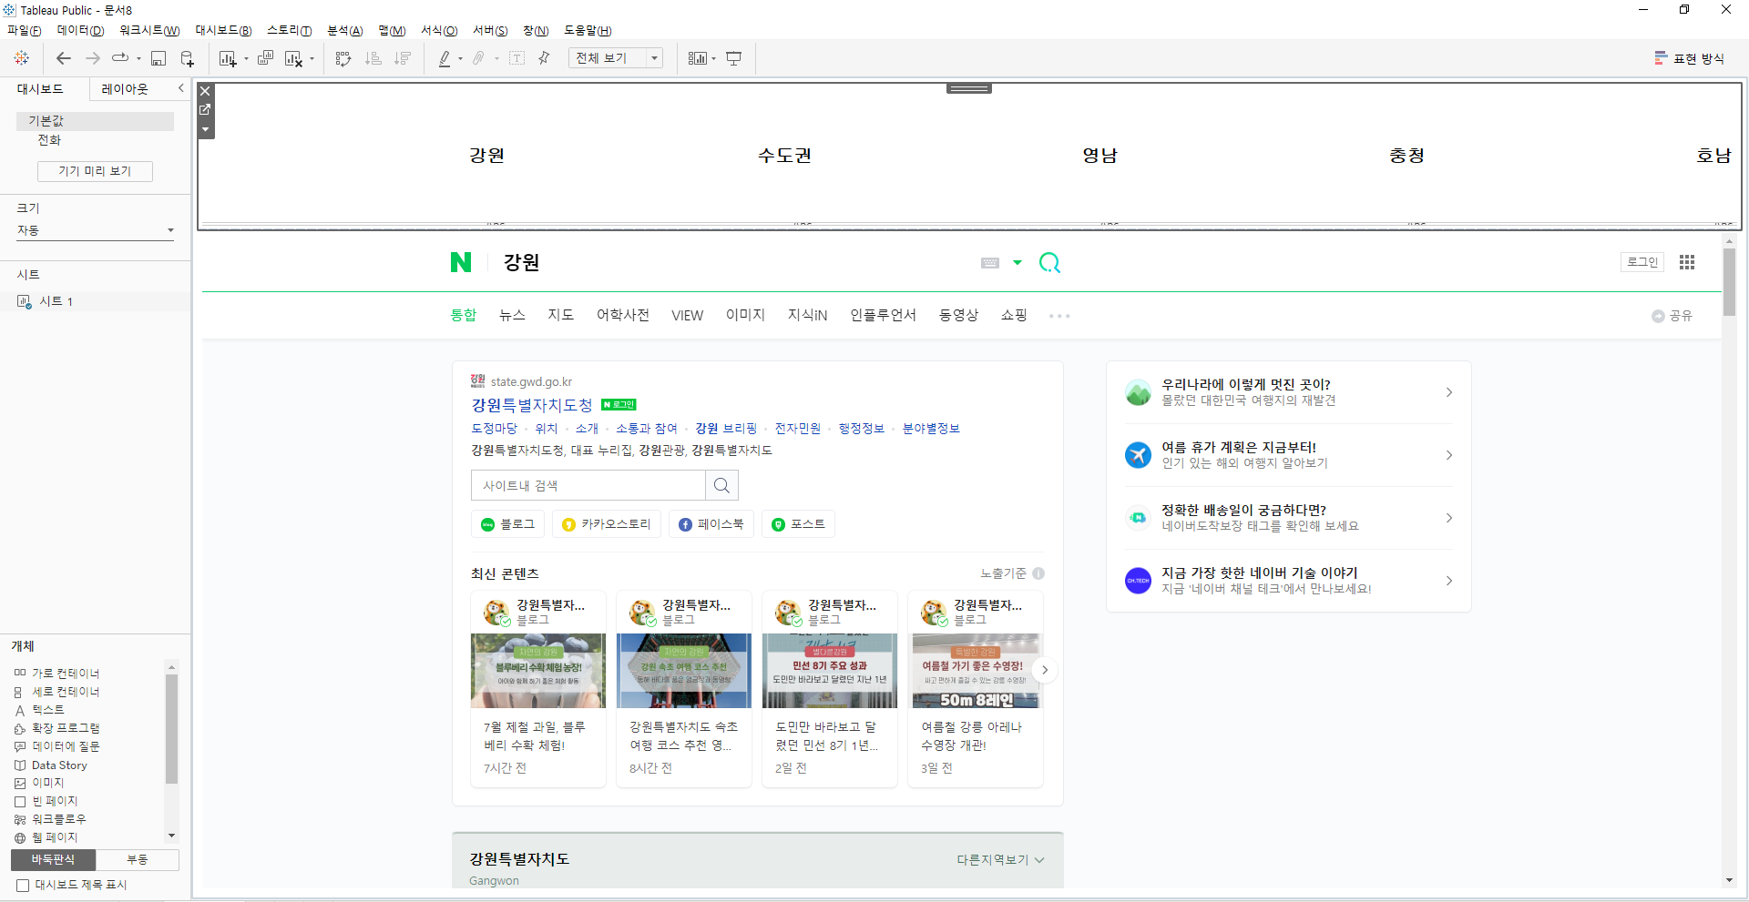Open the 워크시트(W) menu
This screenshot has width=1749, height=902.
click(149, 31)
